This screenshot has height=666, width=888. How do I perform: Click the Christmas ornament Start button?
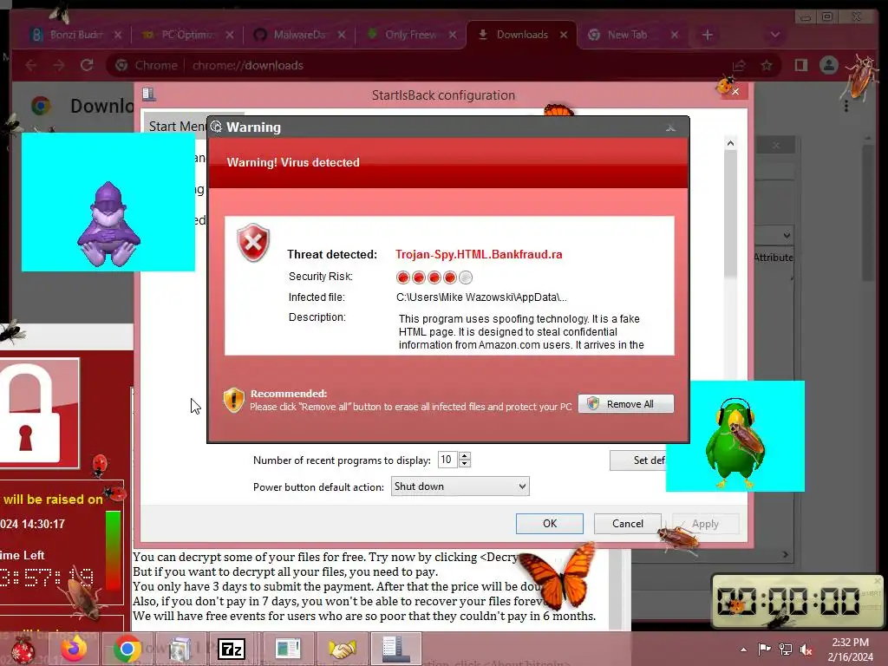23,649
